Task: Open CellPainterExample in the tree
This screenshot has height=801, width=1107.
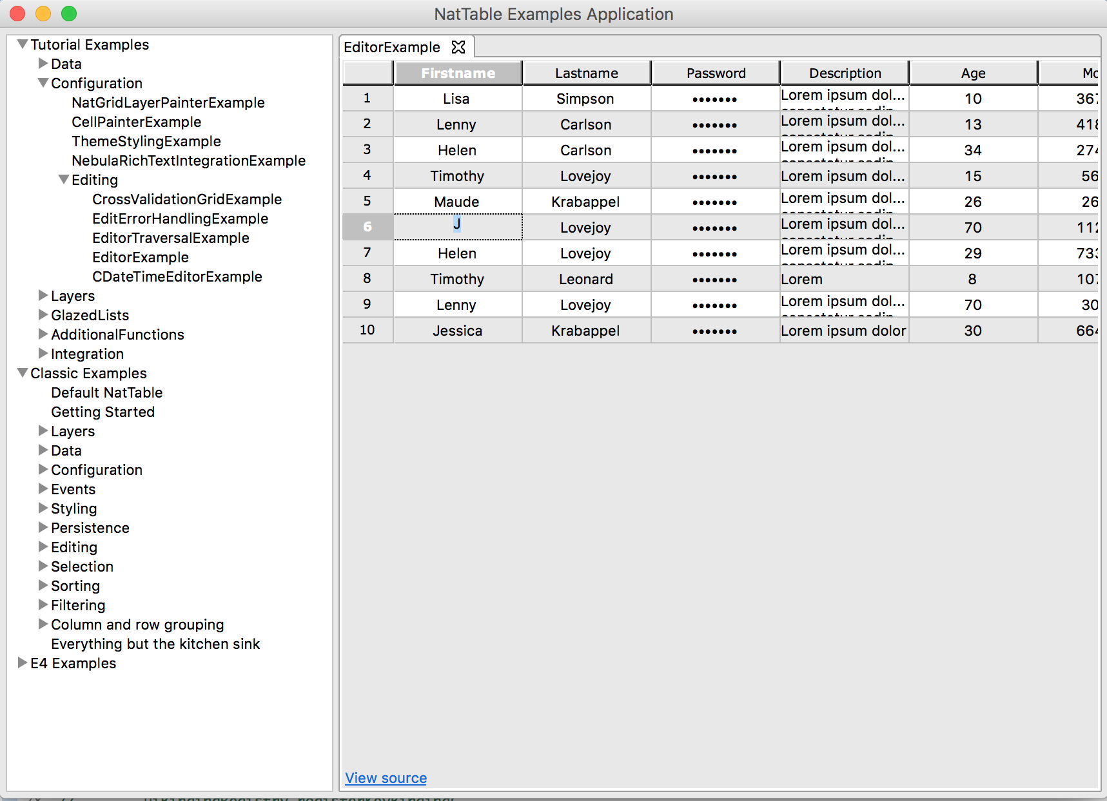Action: pyautogui.click(x=137, y=122)
